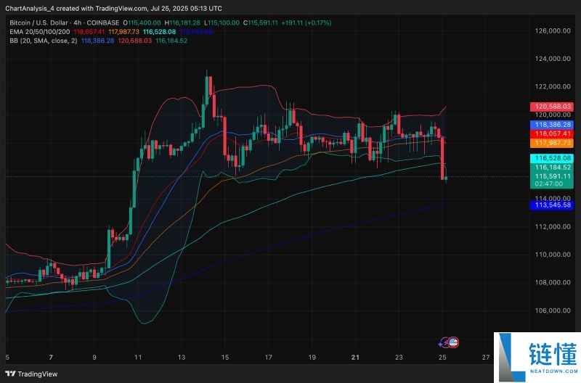
Task: Click the red 120,588.03 upper band price label
Action: coord(553,107)
